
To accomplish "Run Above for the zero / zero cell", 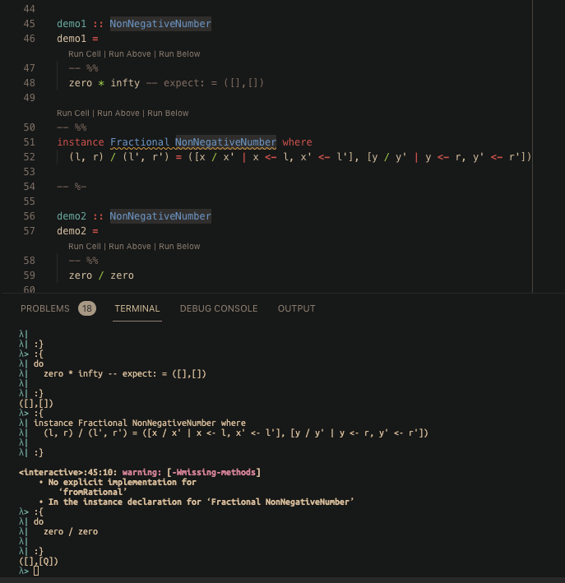I will (x=130, y=246).
